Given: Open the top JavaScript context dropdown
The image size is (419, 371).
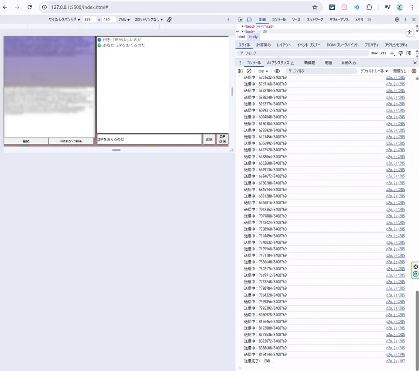Looking at the screenshot, I should click(263, 71).
